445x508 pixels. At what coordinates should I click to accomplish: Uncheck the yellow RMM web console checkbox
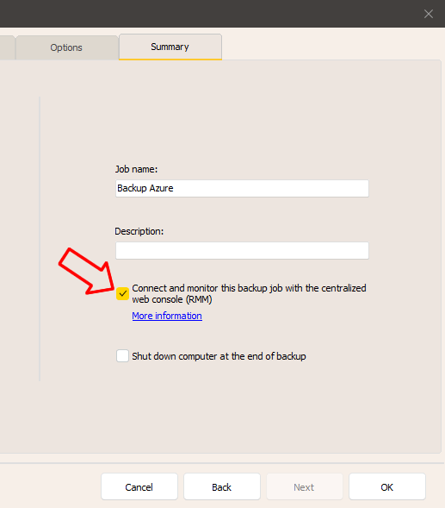(x=122, y=294)
